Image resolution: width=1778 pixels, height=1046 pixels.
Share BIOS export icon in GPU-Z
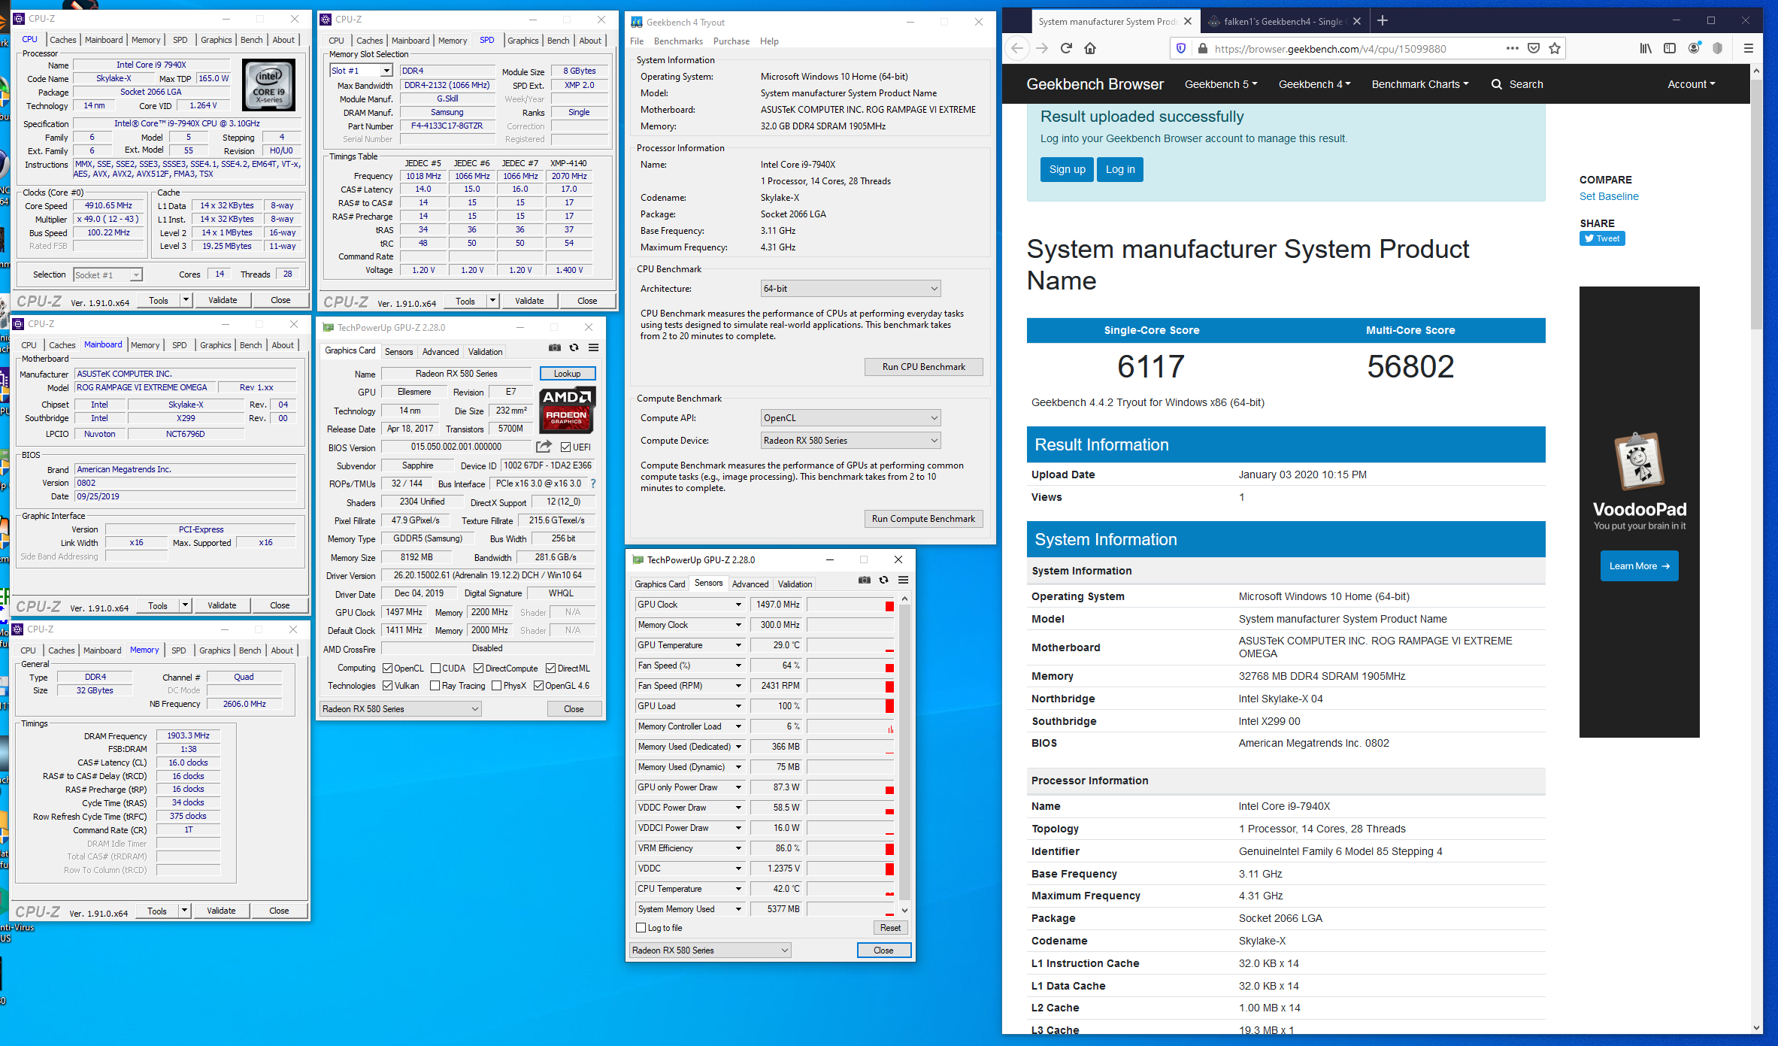pyautogui.click(x=544, y=446)
